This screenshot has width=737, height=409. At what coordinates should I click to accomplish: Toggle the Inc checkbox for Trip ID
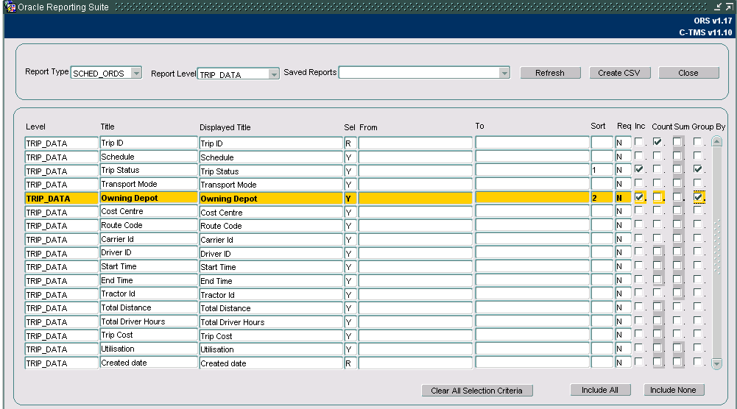[x=639, y=141]
